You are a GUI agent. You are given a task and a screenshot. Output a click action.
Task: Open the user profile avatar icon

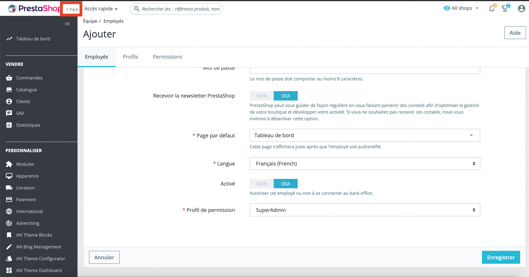[521, 9]
